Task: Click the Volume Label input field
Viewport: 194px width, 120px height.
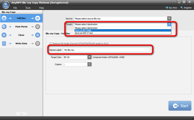Action: (106, 50)
